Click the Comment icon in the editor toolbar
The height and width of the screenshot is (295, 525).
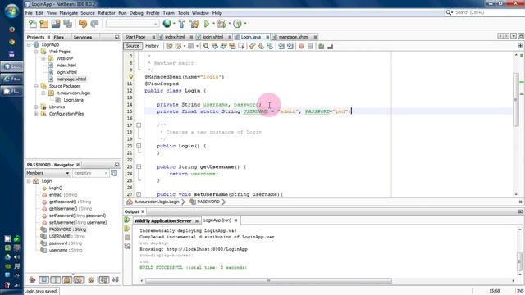pos(321,46)
